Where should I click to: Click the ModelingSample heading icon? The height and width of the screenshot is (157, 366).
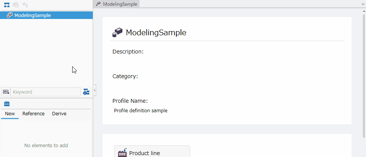pyautogui.click(x=117, y=33)
